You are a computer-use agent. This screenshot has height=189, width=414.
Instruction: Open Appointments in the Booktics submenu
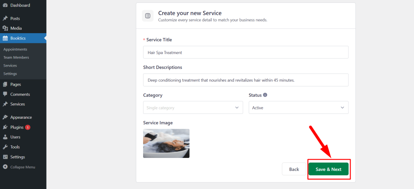click(x=15, y=49)
